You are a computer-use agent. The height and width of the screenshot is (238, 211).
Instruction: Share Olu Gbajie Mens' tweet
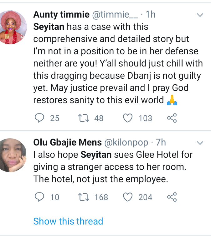[x=172, y=197]
